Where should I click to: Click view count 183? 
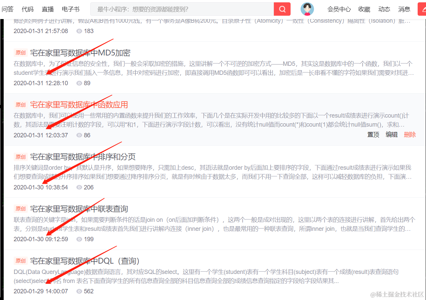(x=89, y=31)
